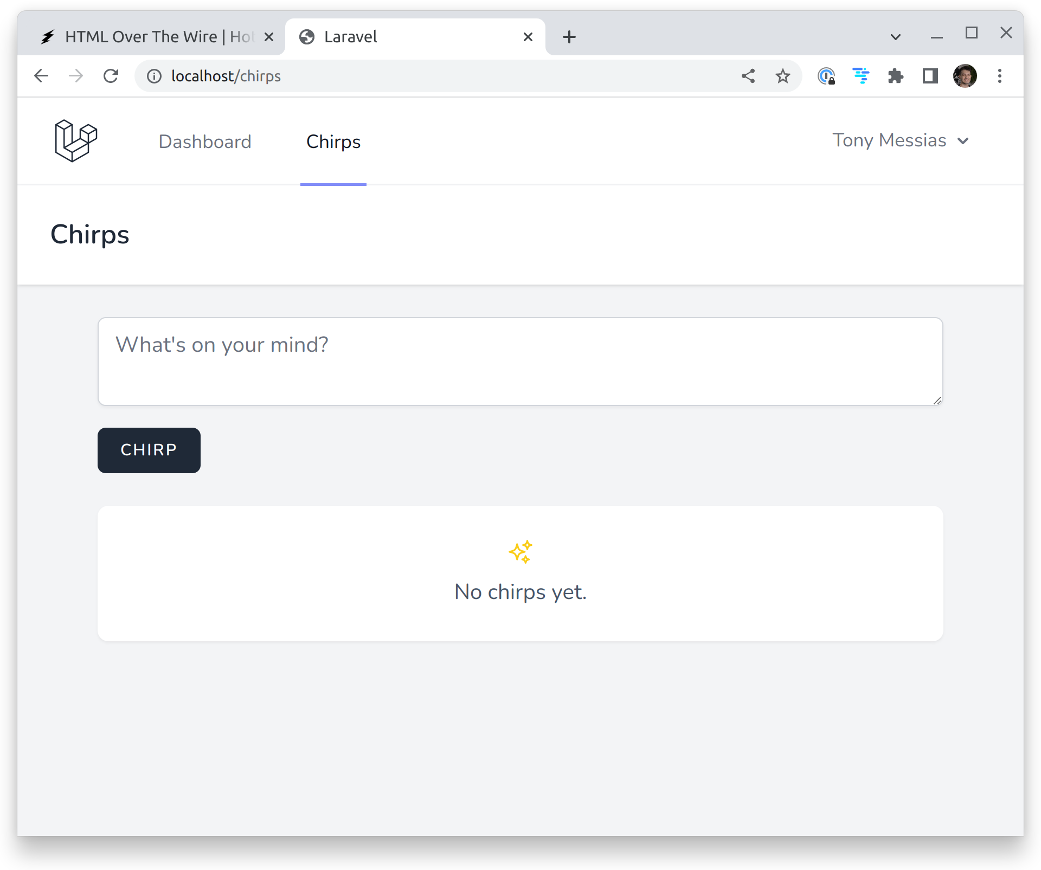Go to the Dashboard nav link
This screenshot has height=870, width=1041.
pos(205,141)
